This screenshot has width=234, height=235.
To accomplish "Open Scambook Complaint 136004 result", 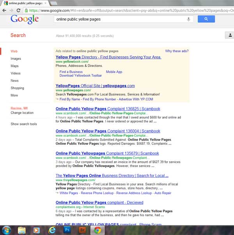I will pos(108,131).
